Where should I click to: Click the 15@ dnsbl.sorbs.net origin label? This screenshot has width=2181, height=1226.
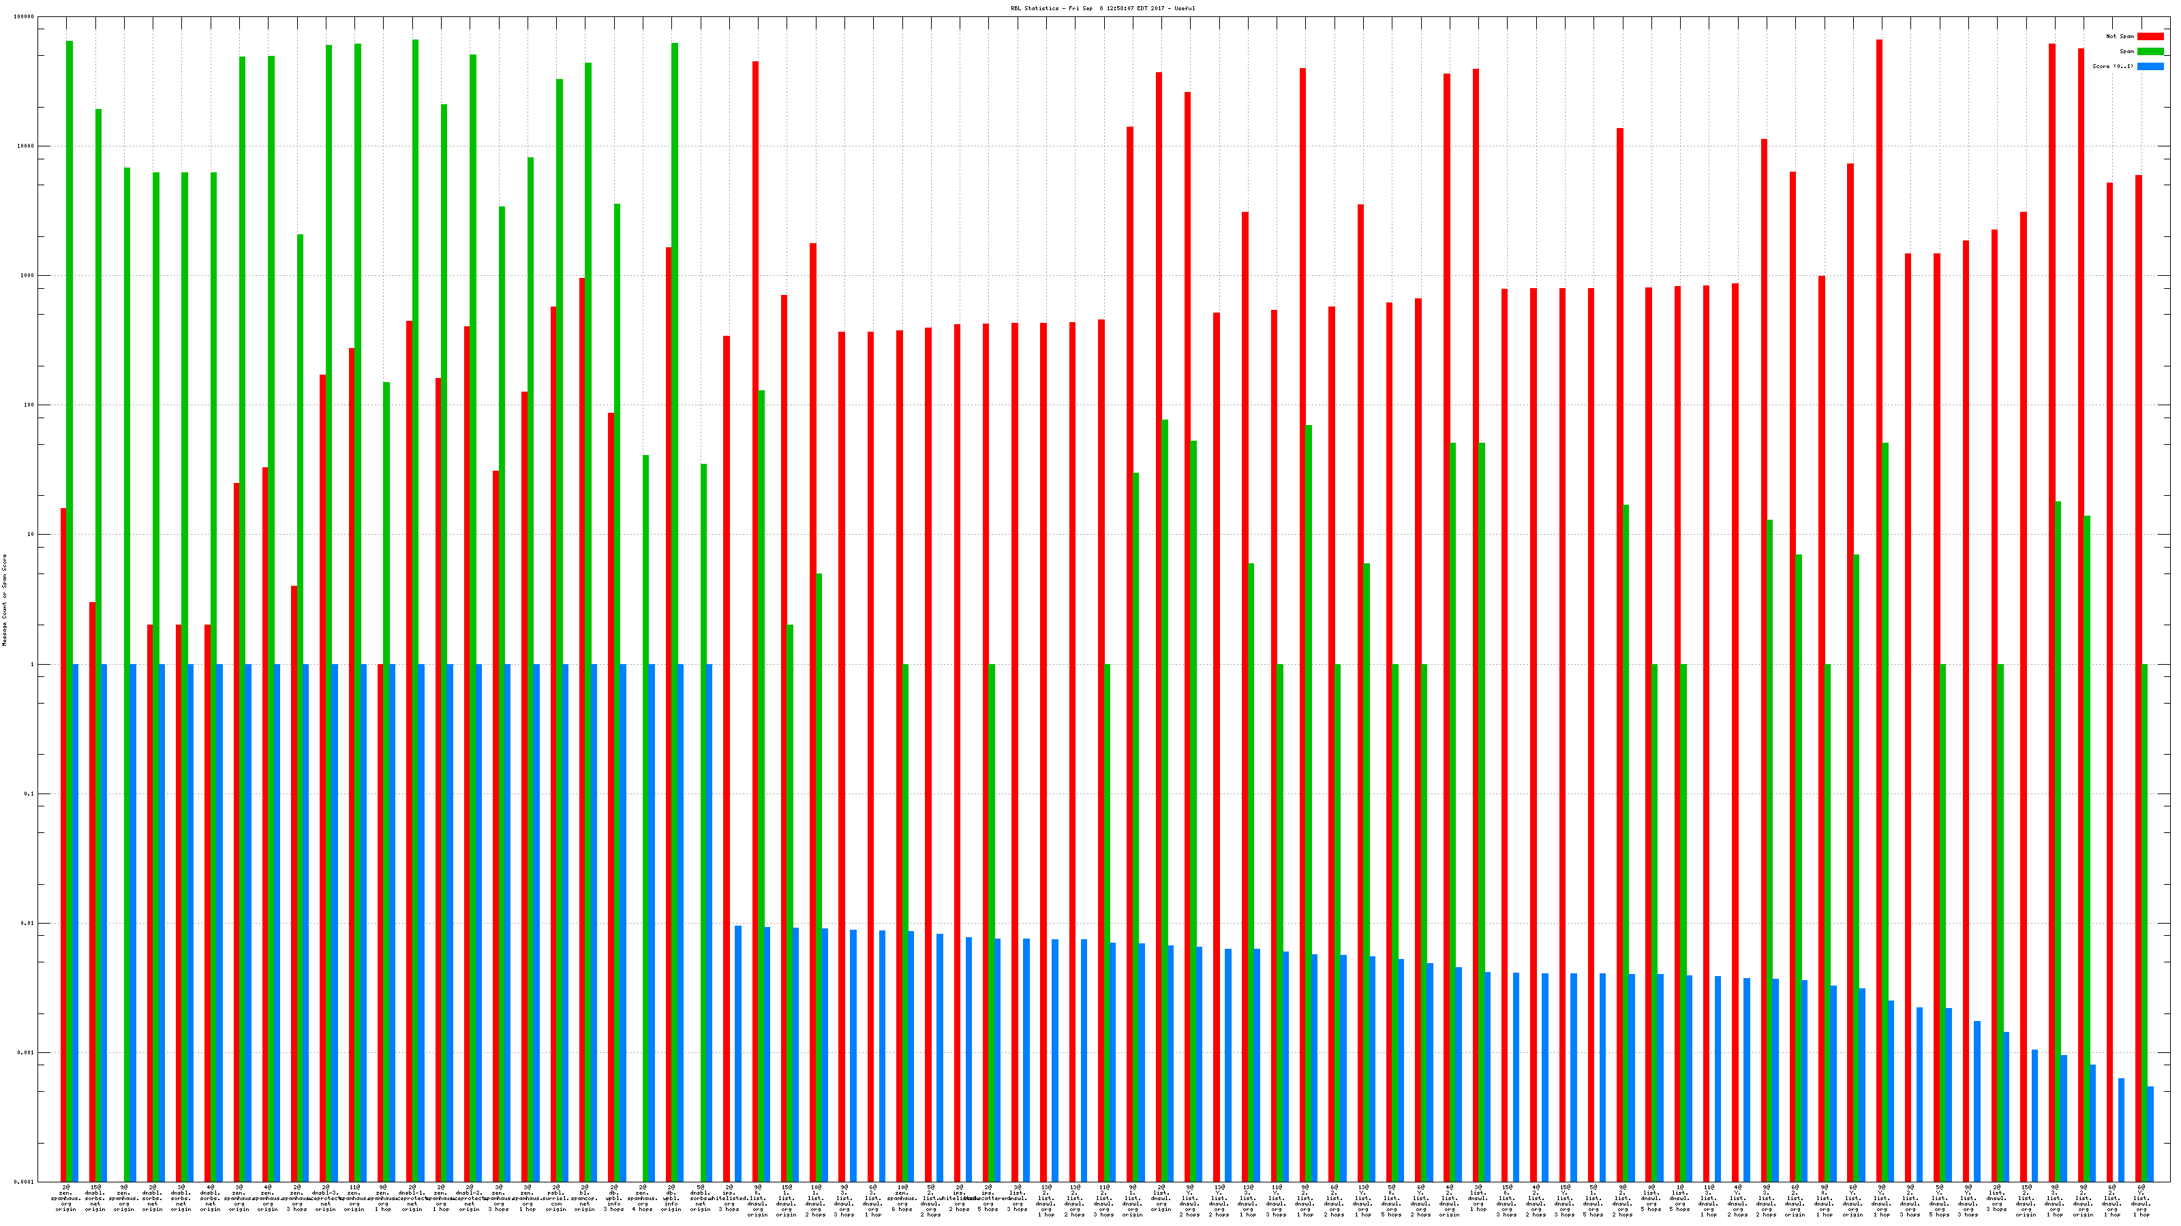[95, 1198]
